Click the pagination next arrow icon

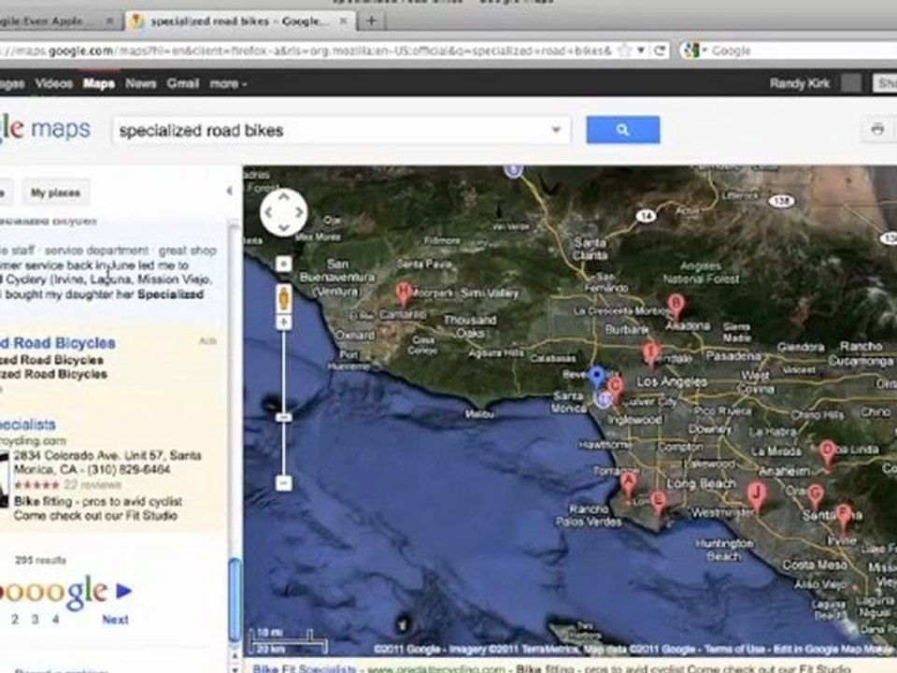coord(123,591)
